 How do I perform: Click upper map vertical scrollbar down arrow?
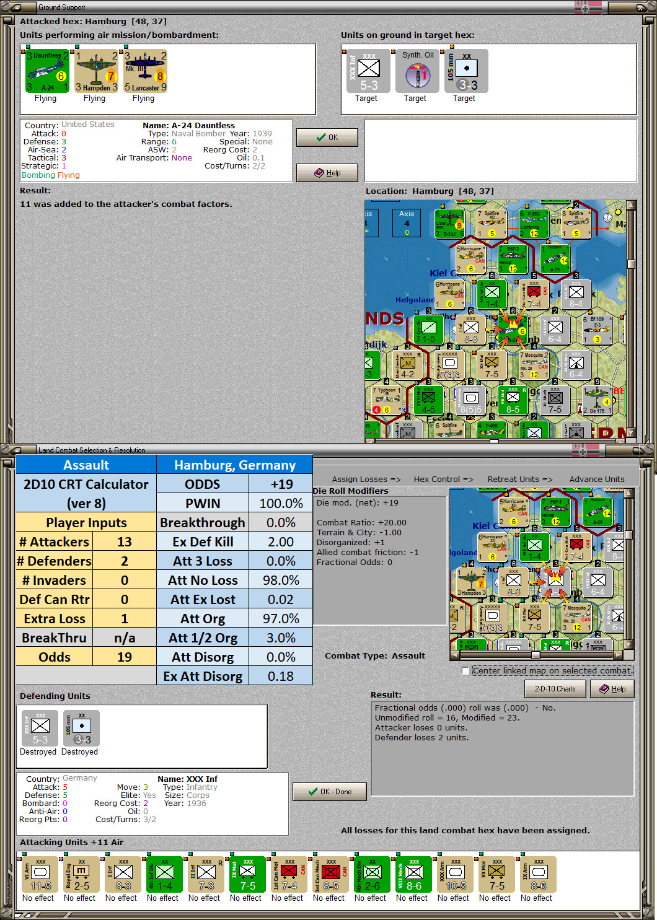632,432
